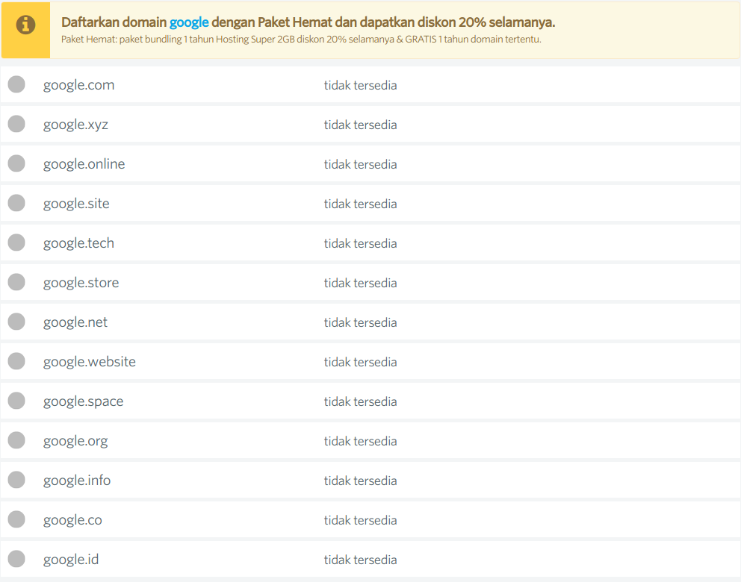The image size is (741, 582).
Task: Select the radio circle for google.org
Action: (x=16, y=440)
